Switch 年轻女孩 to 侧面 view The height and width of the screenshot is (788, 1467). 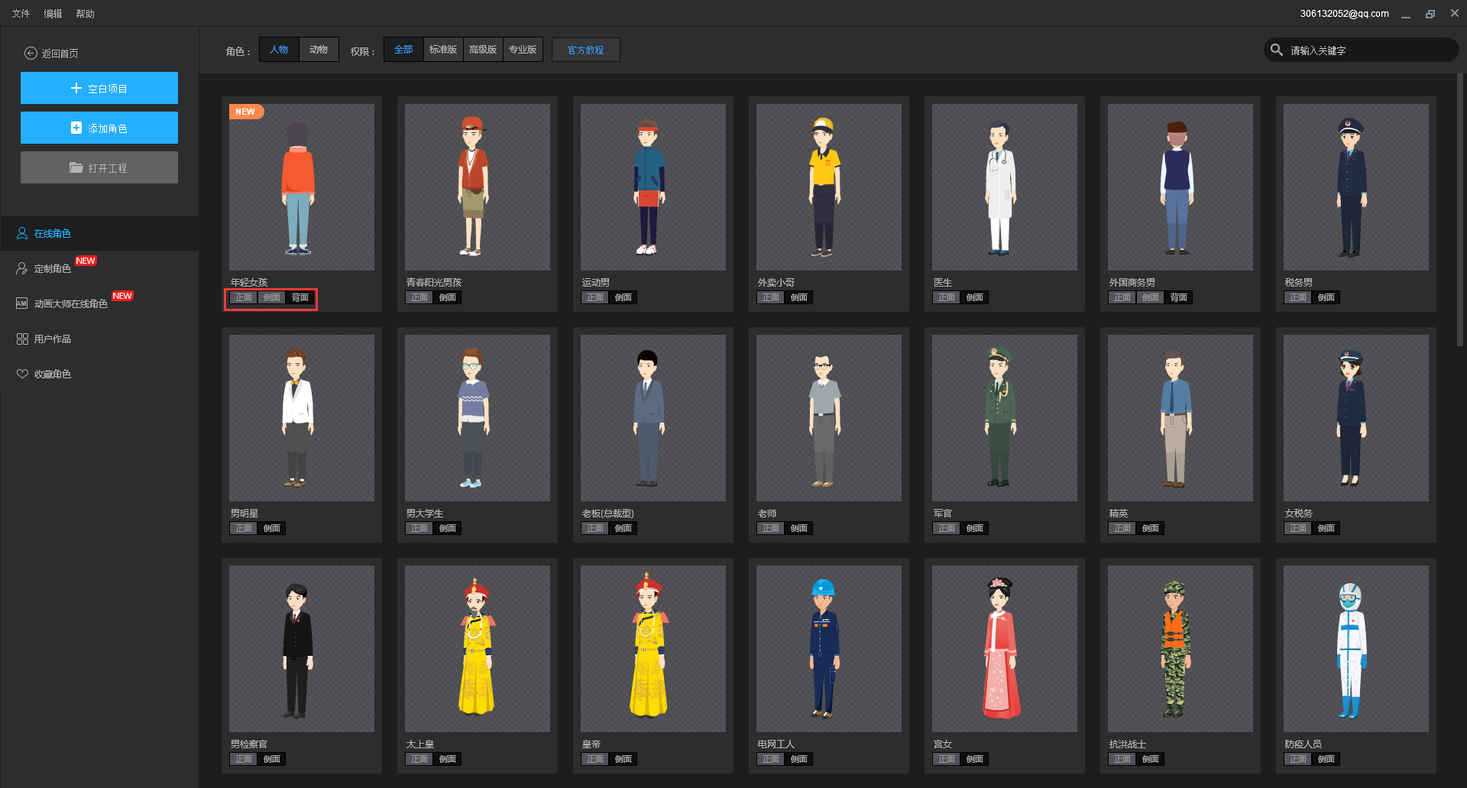click(272, 297)
